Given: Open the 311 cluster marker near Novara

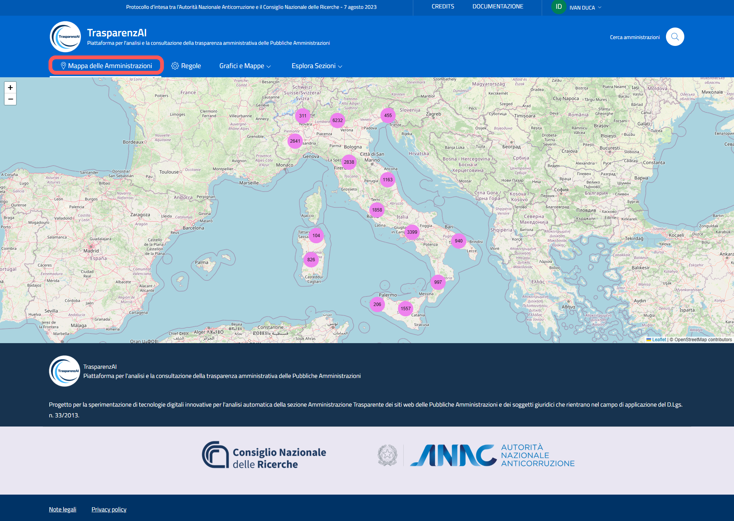Looking at the screenshot, I should pos(303,116).
